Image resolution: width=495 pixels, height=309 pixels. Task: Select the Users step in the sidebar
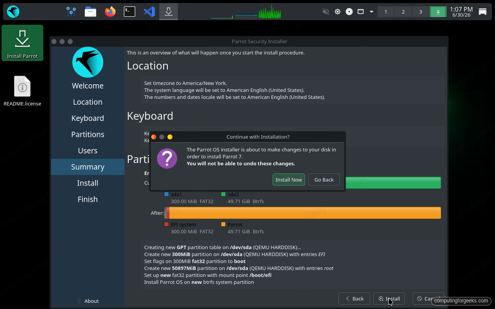(x=88, y=151)
